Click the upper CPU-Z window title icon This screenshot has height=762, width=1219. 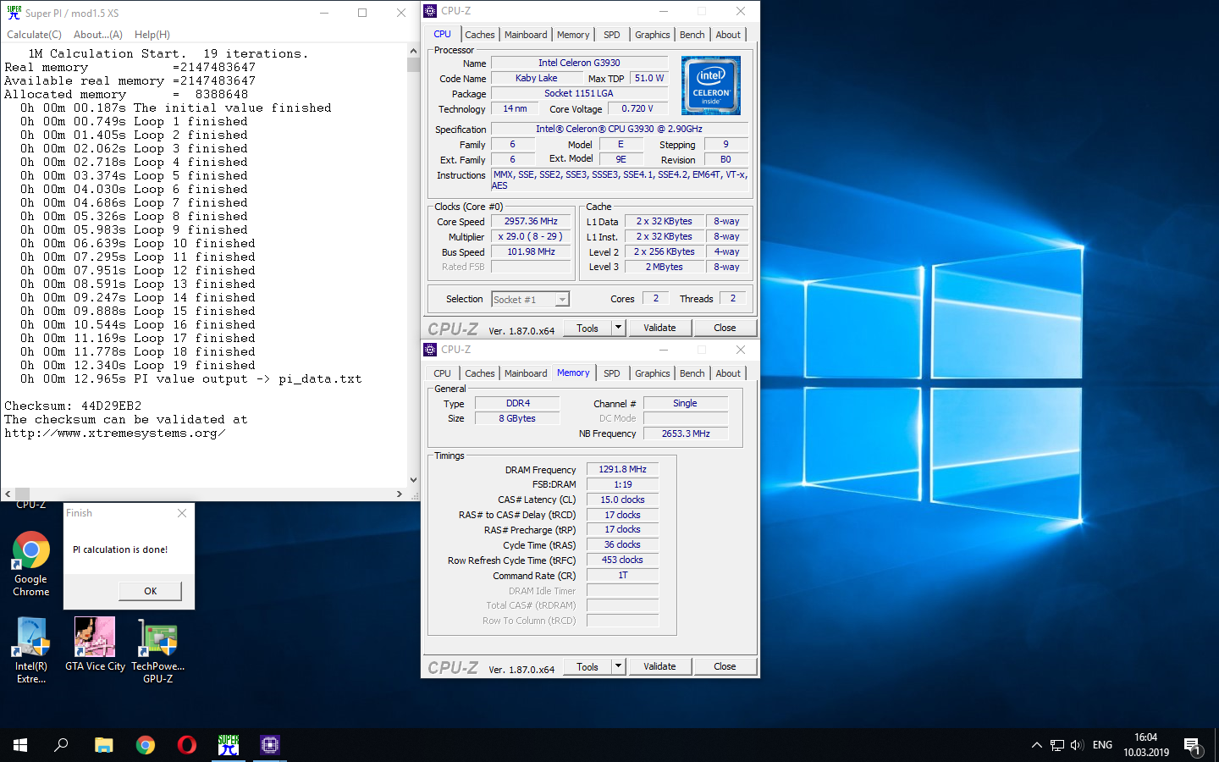pos(430,11)
